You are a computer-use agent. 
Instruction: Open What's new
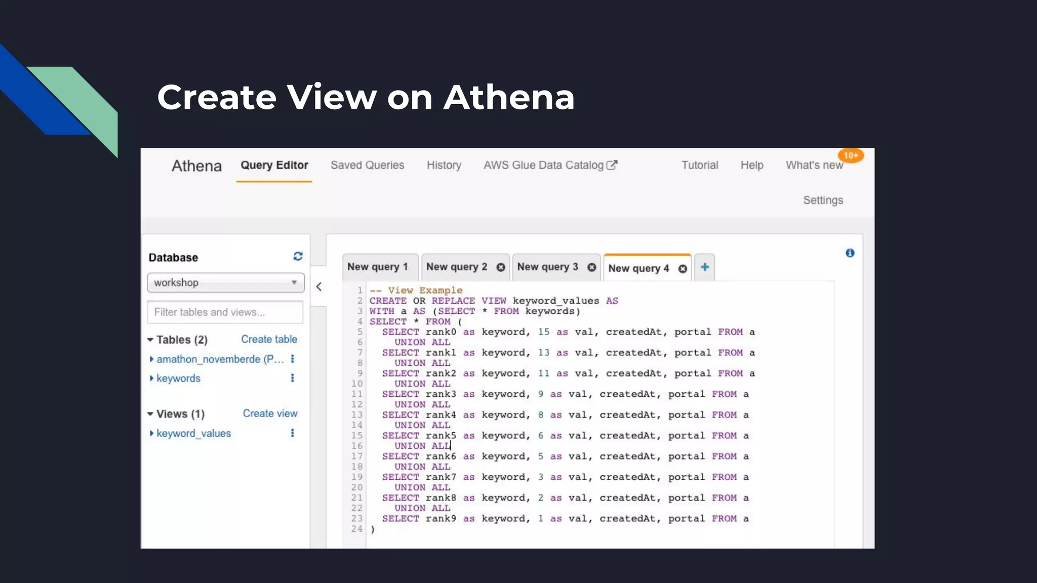(814, 165)
